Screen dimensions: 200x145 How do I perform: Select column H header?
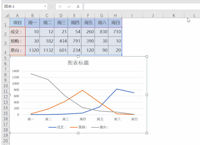click(115, 16)
